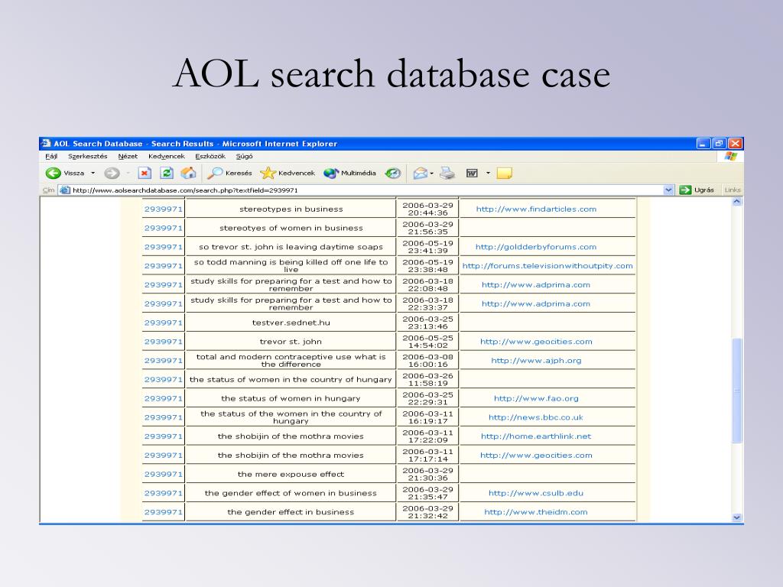Click the Vissza back arrow icon
The width and height of the screenshot is (783, 587).
pos(53,174)
